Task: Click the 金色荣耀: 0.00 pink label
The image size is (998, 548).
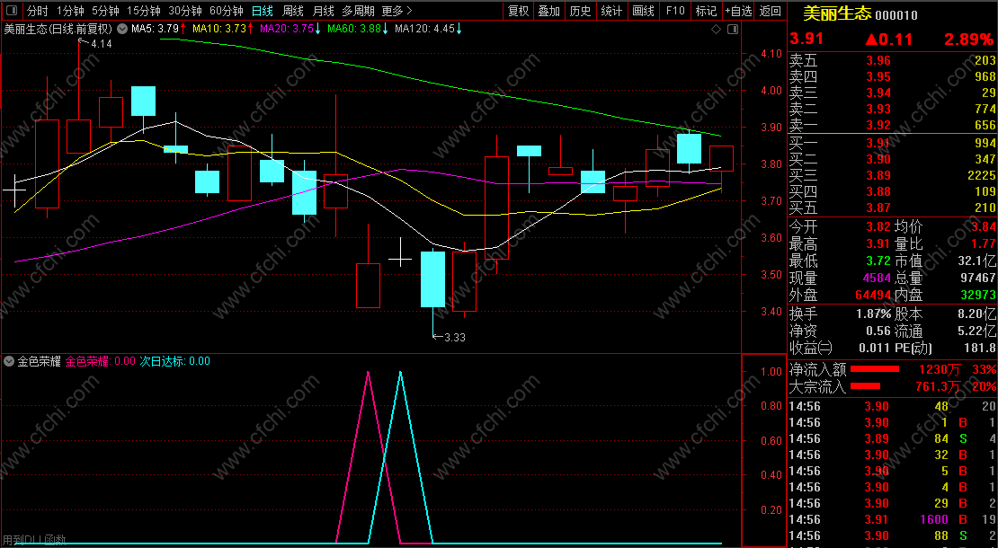Action: point(101,361)
